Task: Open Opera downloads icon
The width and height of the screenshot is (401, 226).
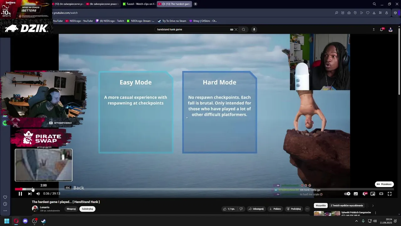Action: 374,13
